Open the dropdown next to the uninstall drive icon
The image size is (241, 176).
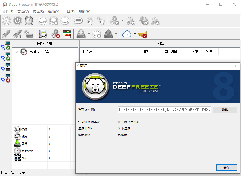point(116,34)
